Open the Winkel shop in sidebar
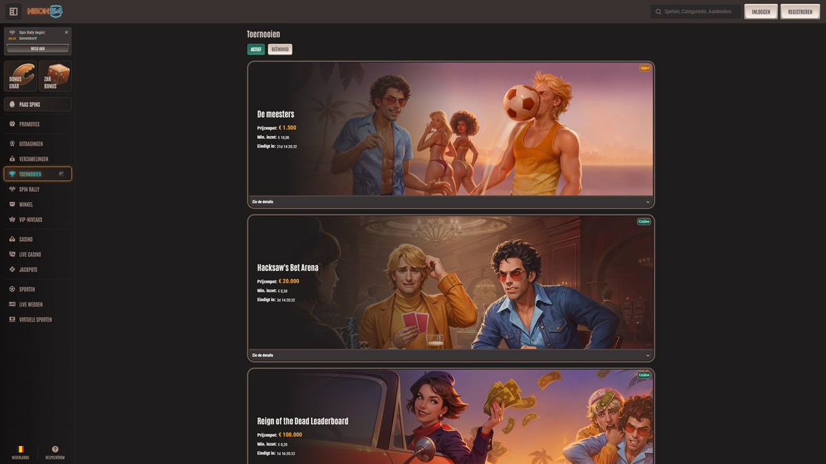The height and width of the screenshot is (464, 826). point(25,204)
